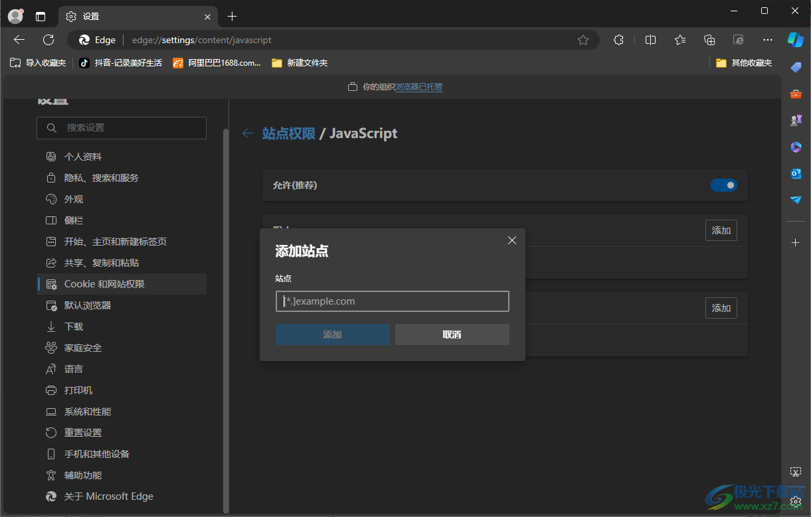Toggle split screen view icon

click(x=650, y=40)
